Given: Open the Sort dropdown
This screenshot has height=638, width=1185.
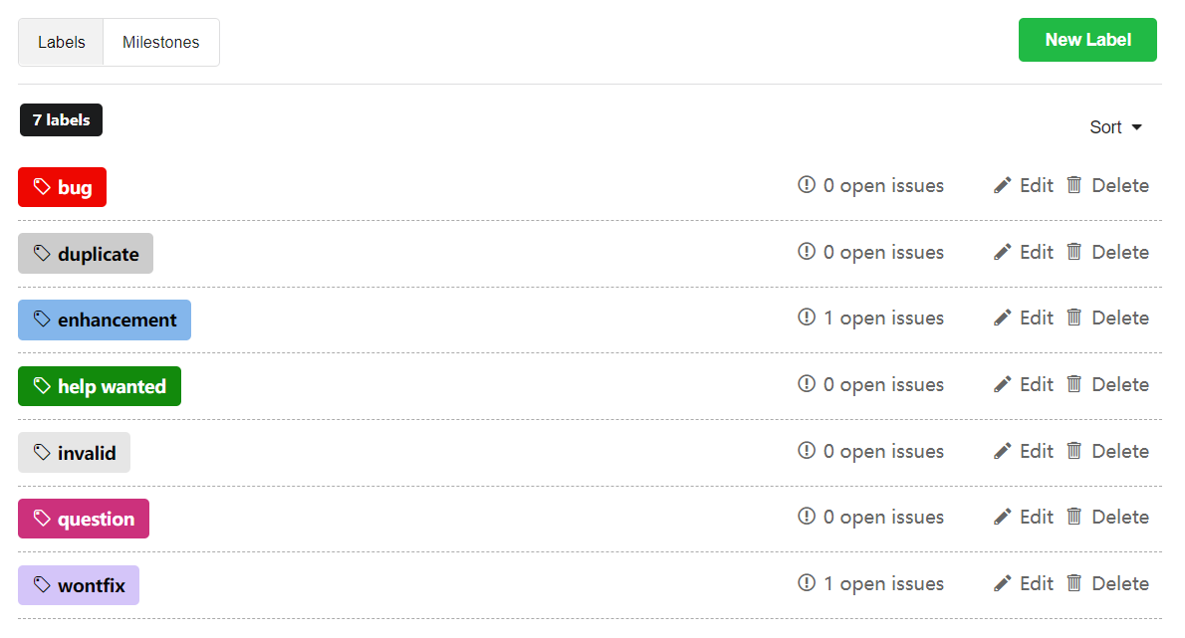Looking at the screenshot, I should tap(1115, 127).
